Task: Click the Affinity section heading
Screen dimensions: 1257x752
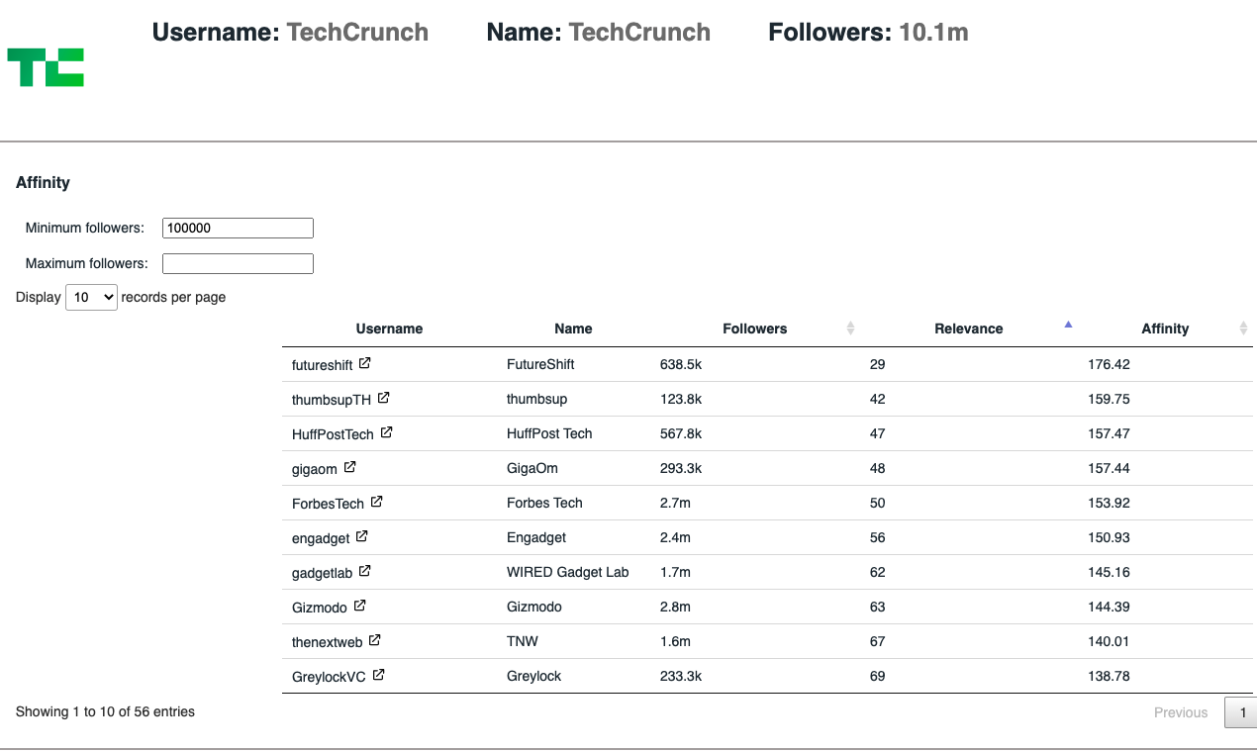Action: point(43,182)
